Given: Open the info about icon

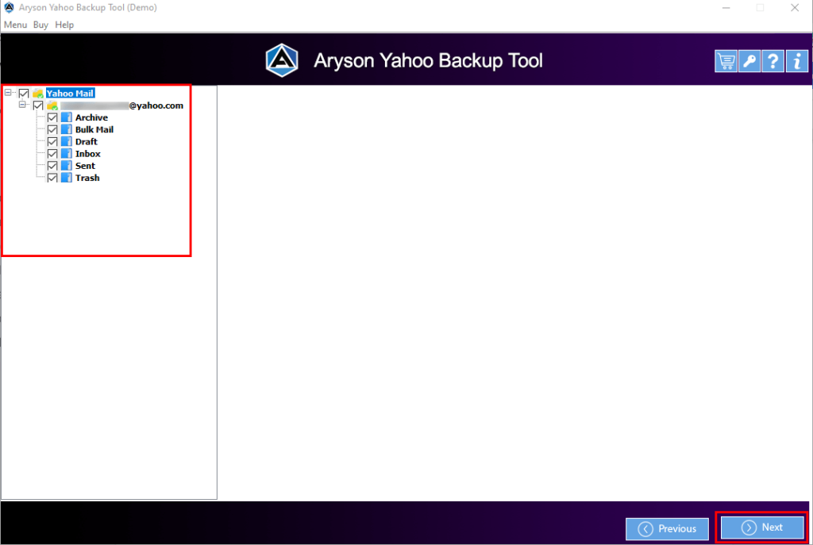Looking at the screenshot, I should click(x=796, y=61).
